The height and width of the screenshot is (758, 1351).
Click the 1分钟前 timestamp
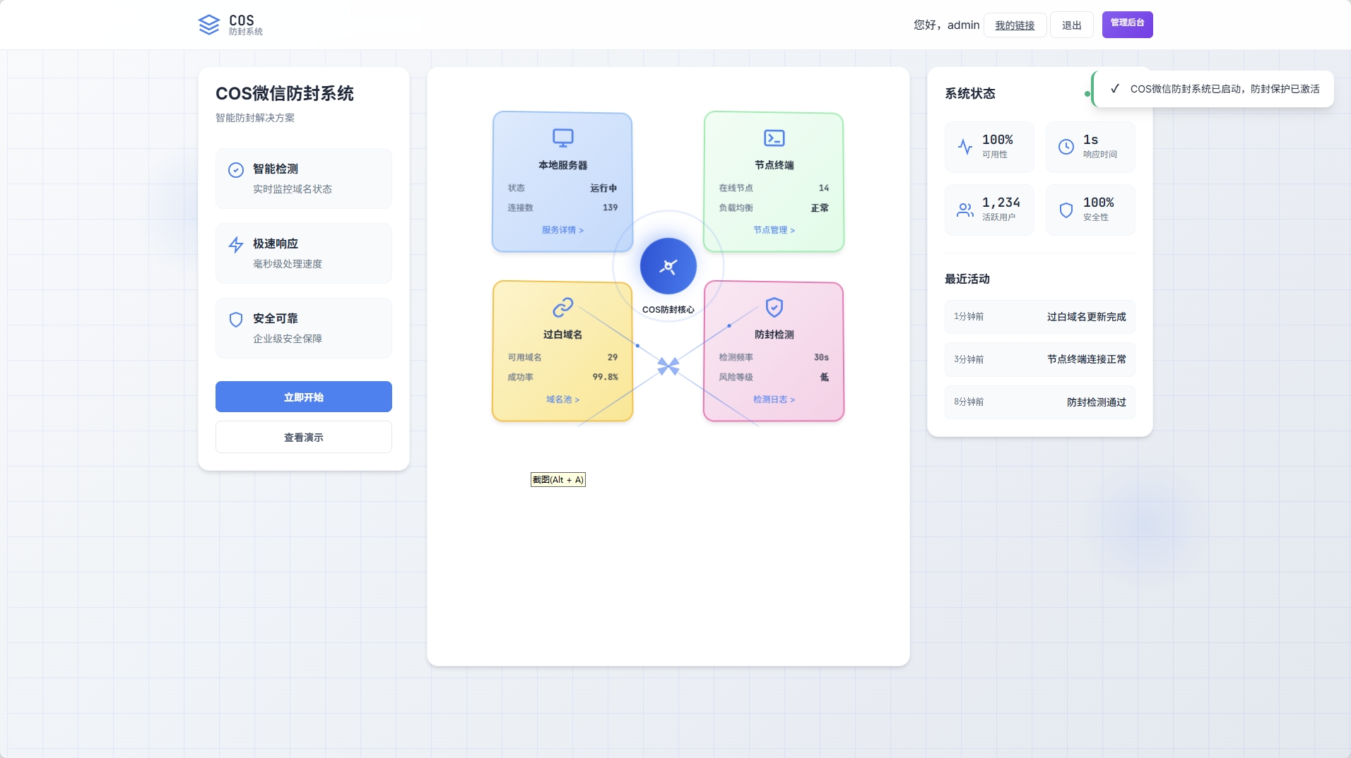969,317
